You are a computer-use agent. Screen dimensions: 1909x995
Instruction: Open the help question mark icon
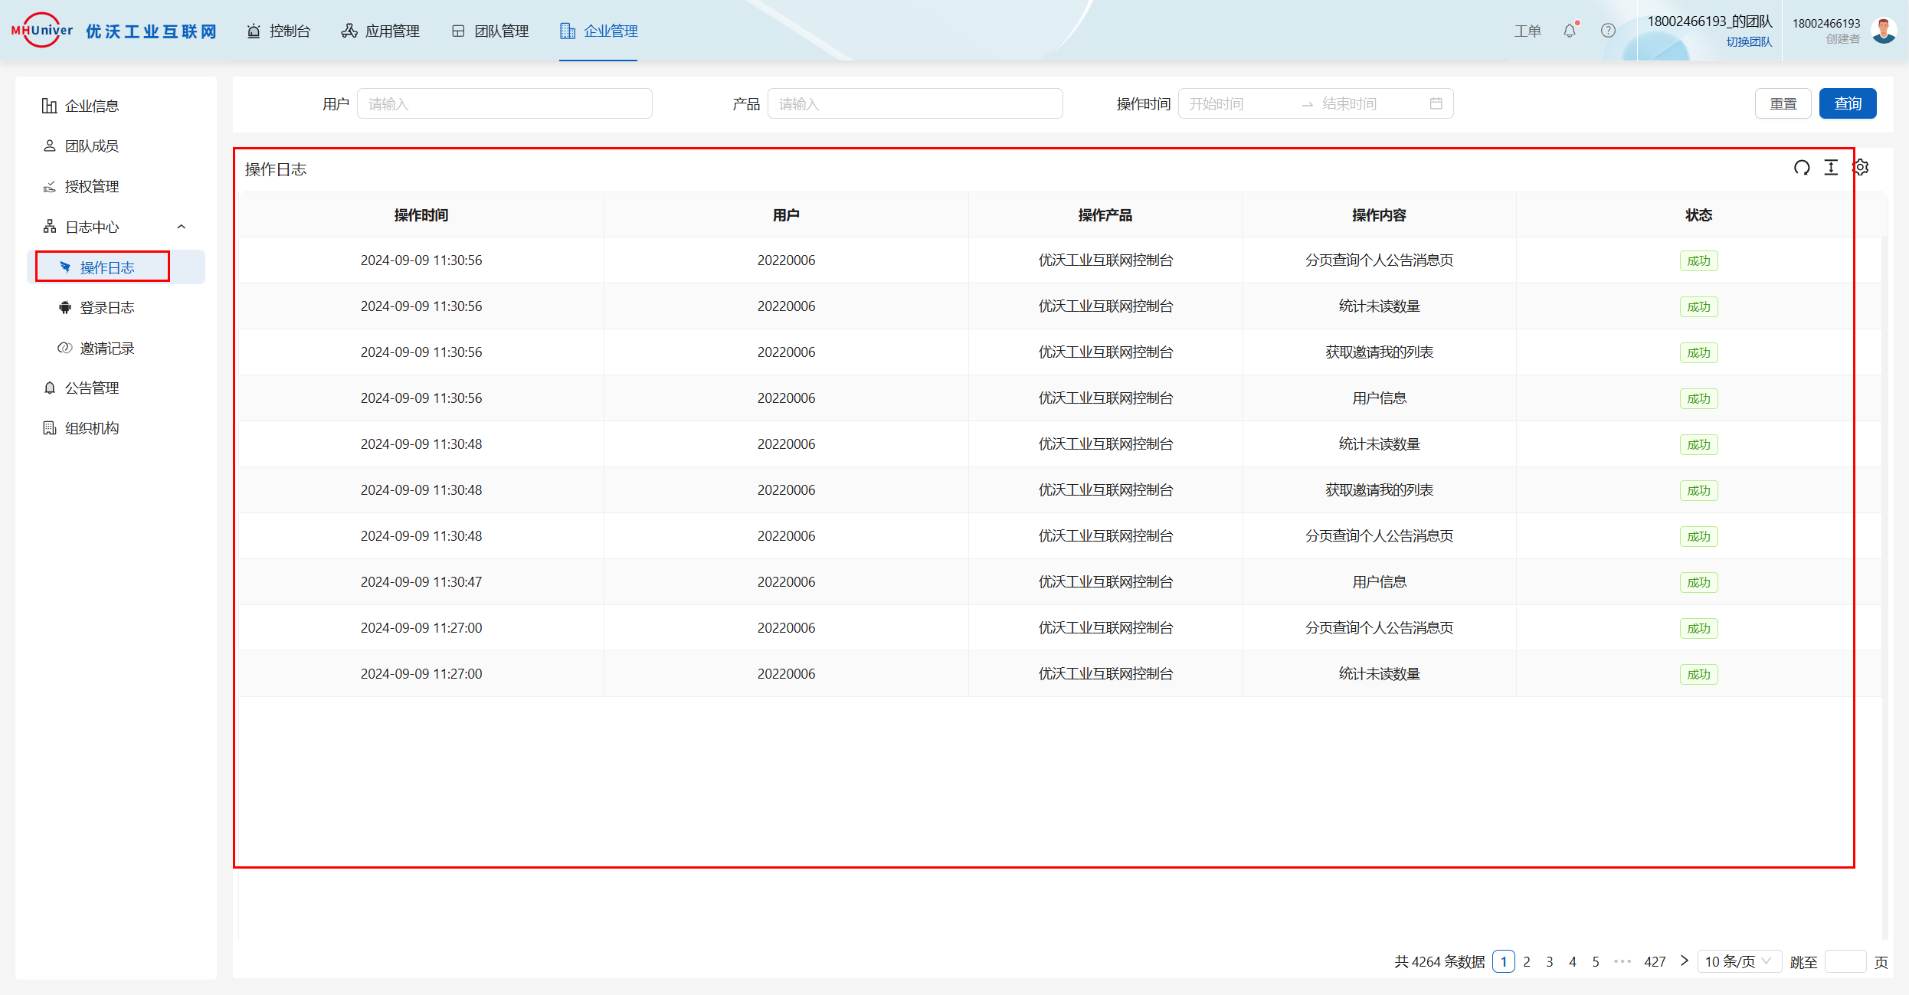[x=1608, y=31]
